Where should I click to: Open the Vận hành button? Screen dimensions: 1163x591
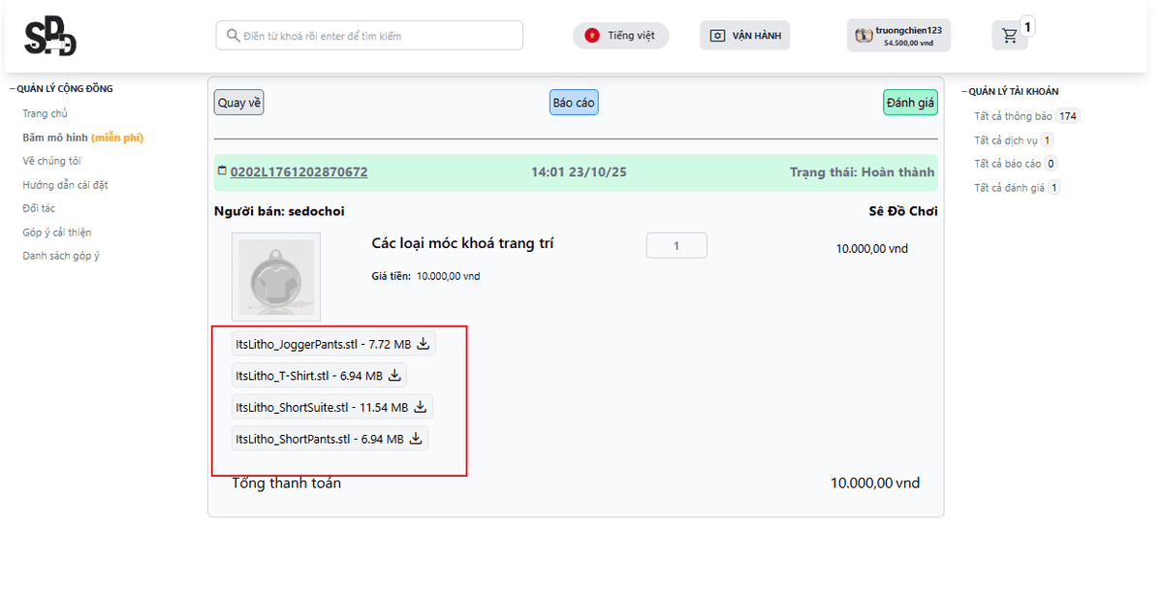(x=744, y=36)
